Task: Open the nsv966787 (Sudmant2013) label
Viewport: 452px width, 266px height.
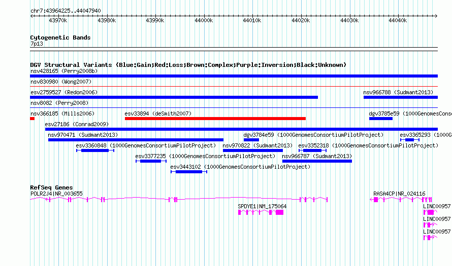Action: pyautogui.click(x=317, y=156)
